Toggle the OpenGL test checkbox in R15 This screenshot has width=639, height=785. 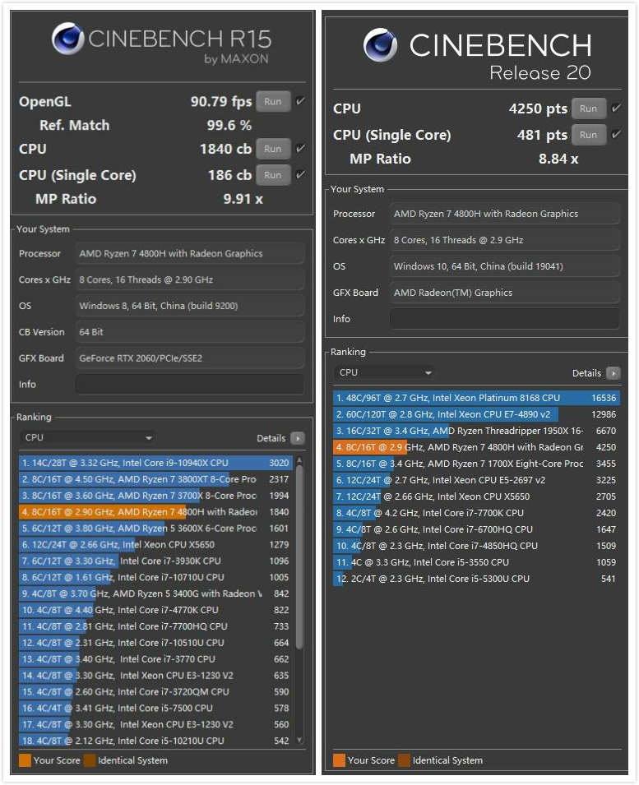(x=300, y=101)
